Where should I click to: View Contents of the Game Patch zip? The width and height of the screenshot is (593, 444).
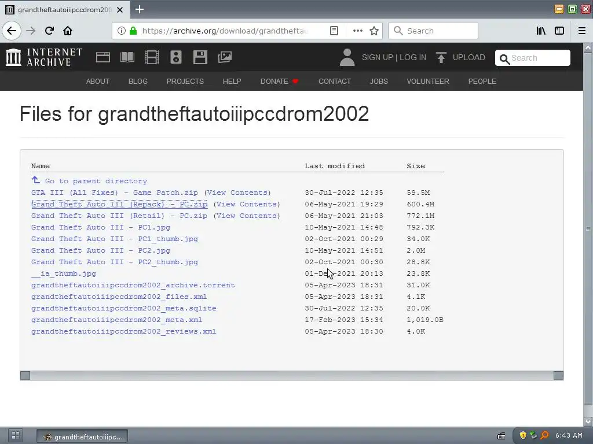click(x=237, y=193)
